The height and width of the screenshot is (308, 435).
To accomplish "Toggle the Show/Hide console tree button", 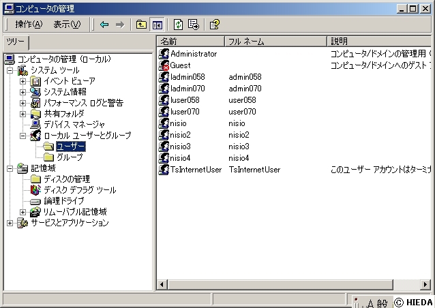I will point(157,25).
